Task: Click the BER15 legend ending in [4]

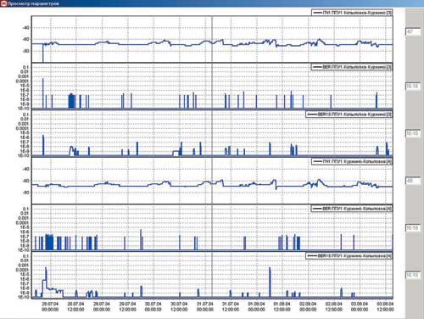Action: click(349, 256)
